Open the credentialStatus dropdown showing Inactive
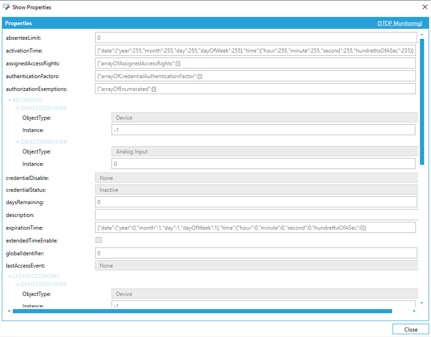 click(x=256, y=190)
